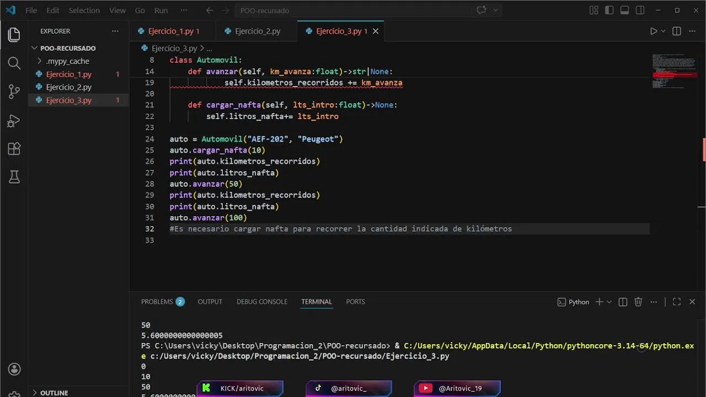The width and height of the screenshot is (706, 397).
Task: Open the Source Control view
Action: 14,92
